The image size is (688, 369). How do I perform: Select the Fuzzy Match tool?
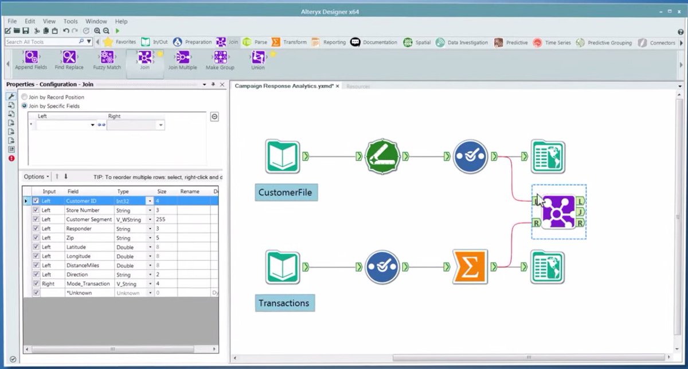[107, 60]
